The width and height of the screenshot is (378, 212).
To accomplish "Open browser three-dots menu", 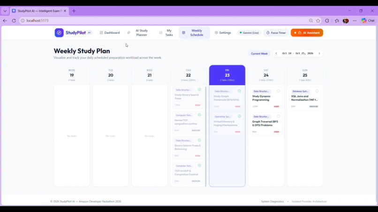I will tap(355, 21).
